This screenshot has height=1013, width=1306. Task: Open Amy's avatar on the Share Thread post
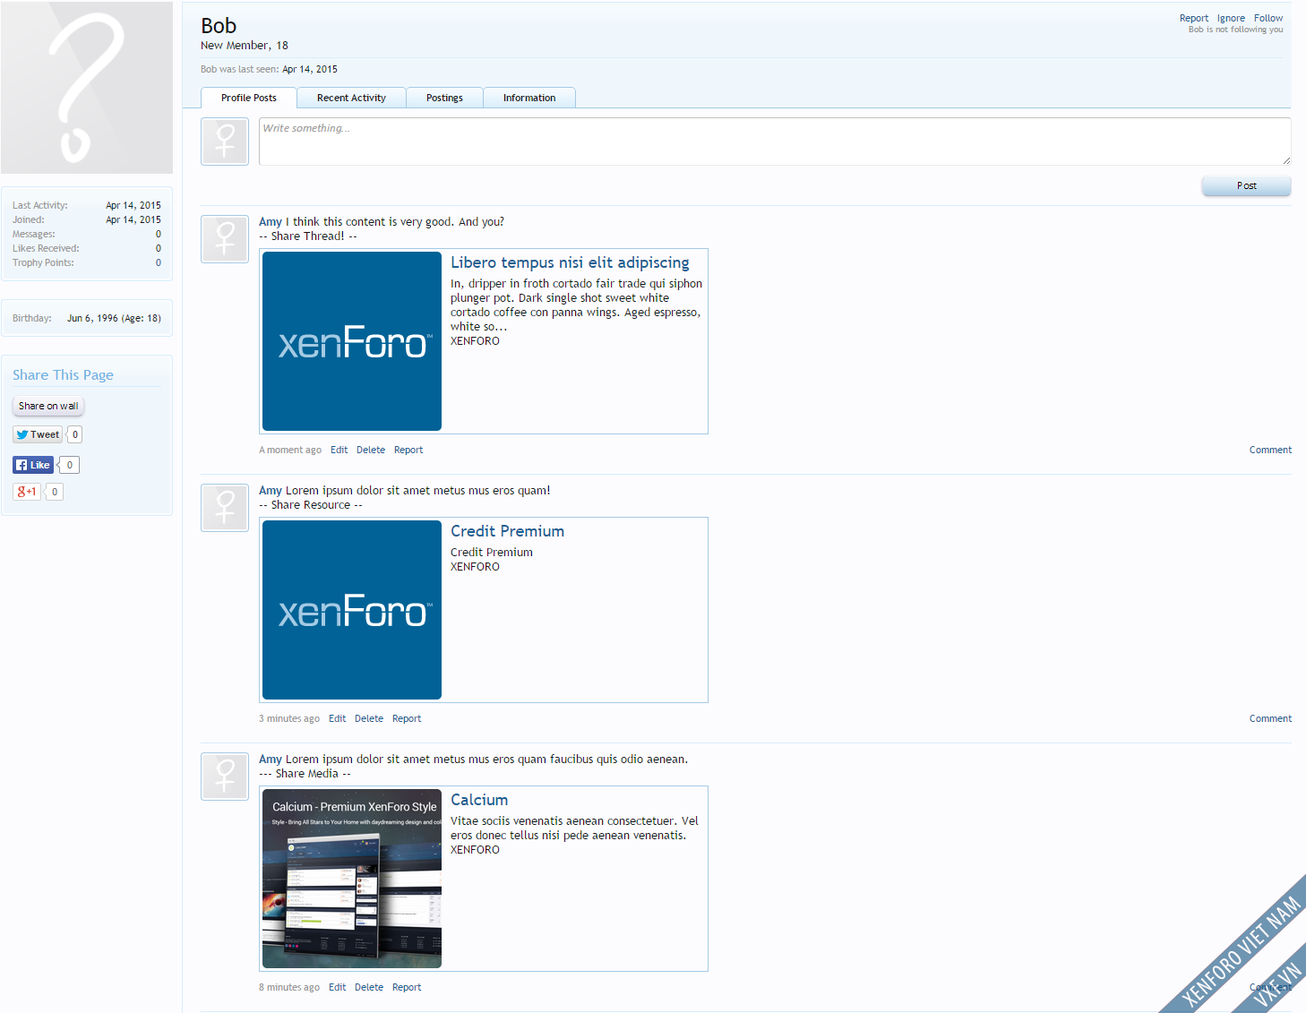pos(225,239)
